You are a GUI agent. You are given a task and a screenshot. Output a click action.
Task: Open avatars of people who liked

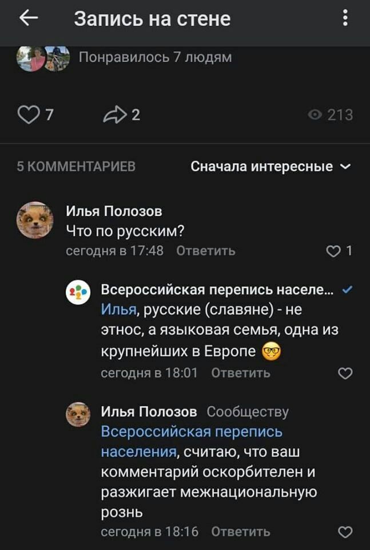43,58
